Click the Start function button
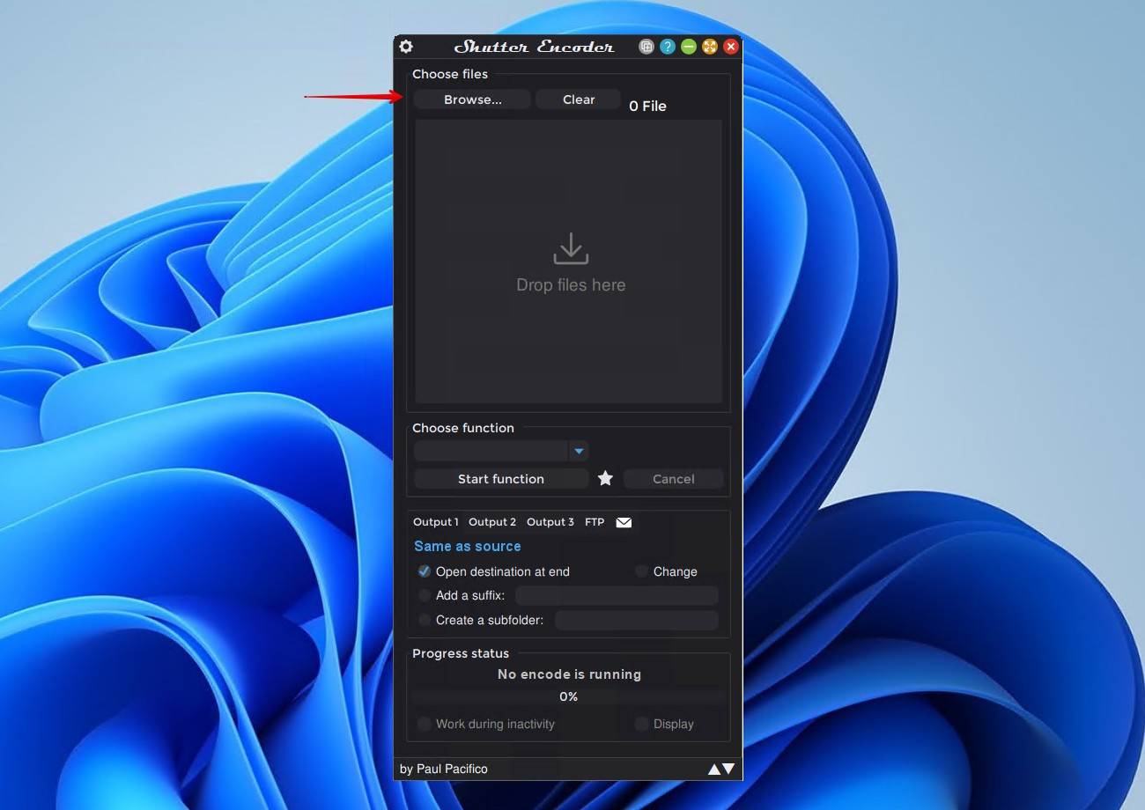 point(501,479)
